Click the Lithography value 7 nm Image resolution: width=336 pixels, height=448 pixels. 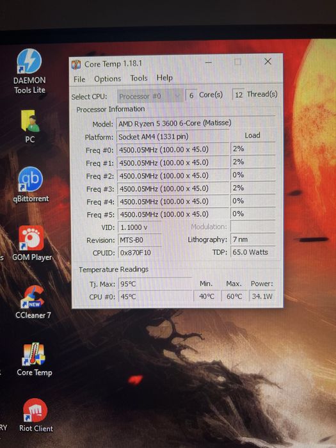tap(253, 239)
